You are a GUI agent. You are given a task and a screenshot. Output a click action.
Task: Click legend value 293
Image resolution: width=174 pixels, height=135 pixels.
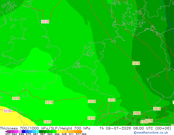pyautogui.click(x=50, y=134)
